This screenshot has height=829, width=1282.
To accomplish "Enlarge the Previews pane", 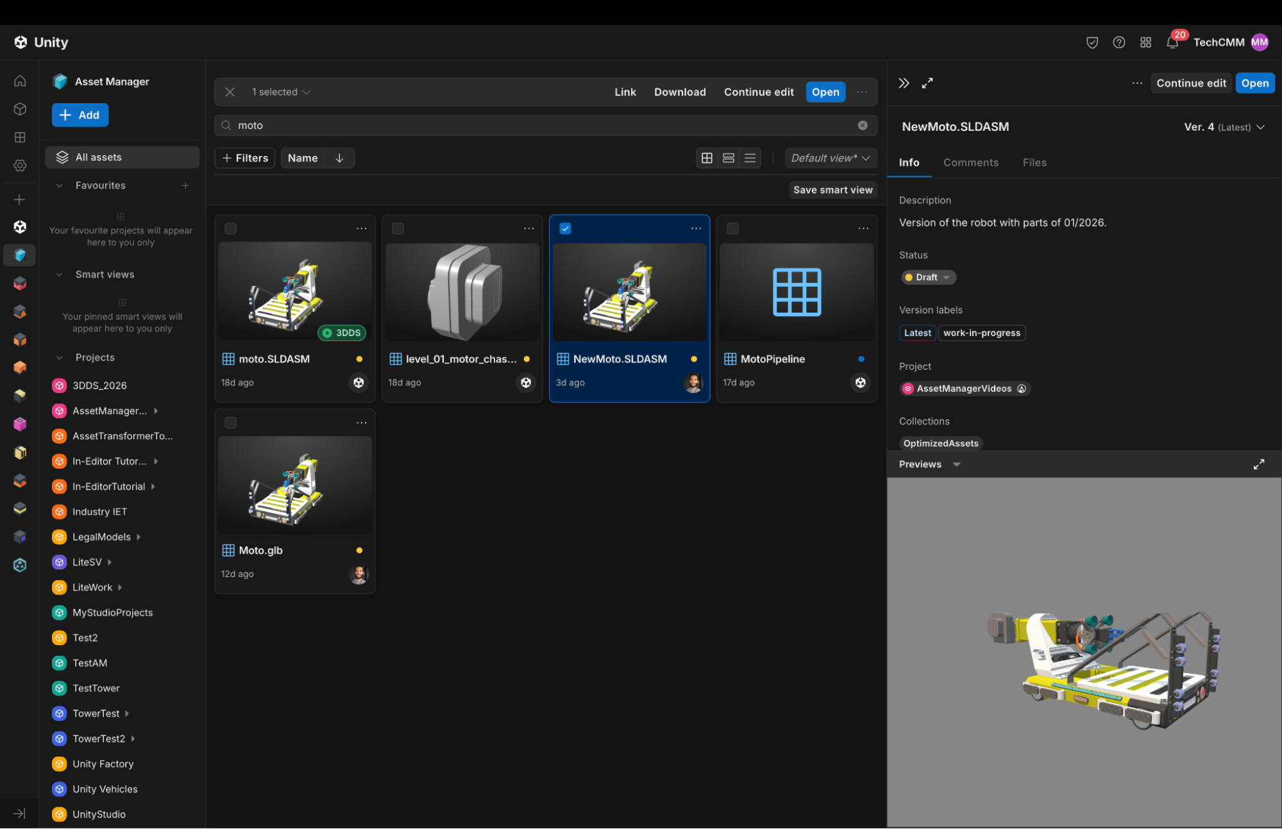I will [x=1259, y=464].
